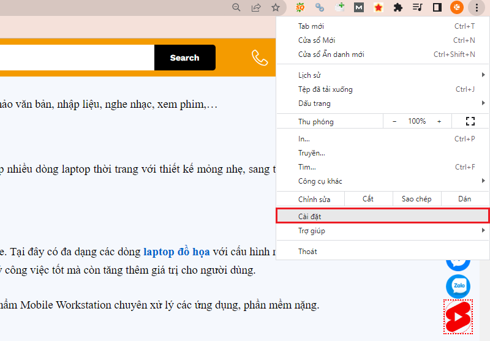Click the Thu phóng label
Viewport: 490px width, 341px height.
[x=316, y=121]
